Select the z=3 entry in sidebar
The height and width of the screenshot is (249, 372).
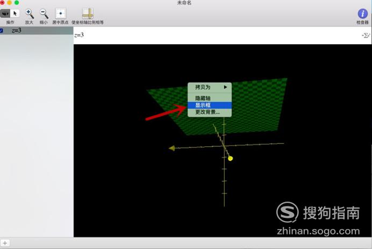(x=37, y=30)
